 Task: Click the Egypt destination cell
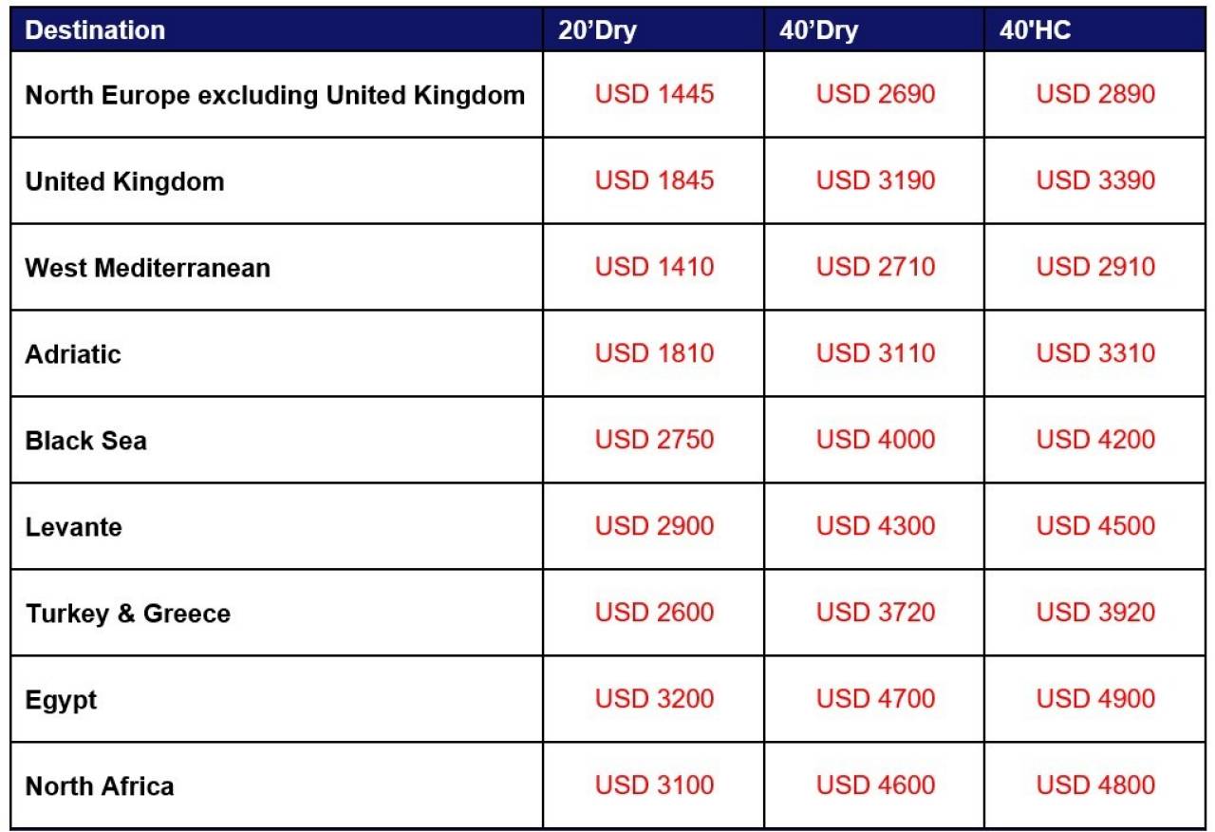pos(277,700)
